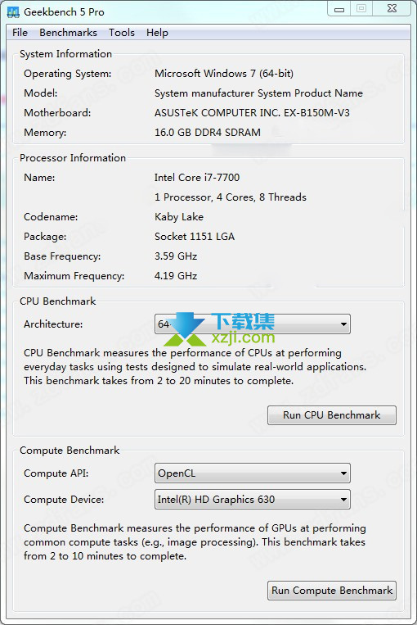Open the File menu
This screenshot has width=417, height=625.
[x=20, y=33]
